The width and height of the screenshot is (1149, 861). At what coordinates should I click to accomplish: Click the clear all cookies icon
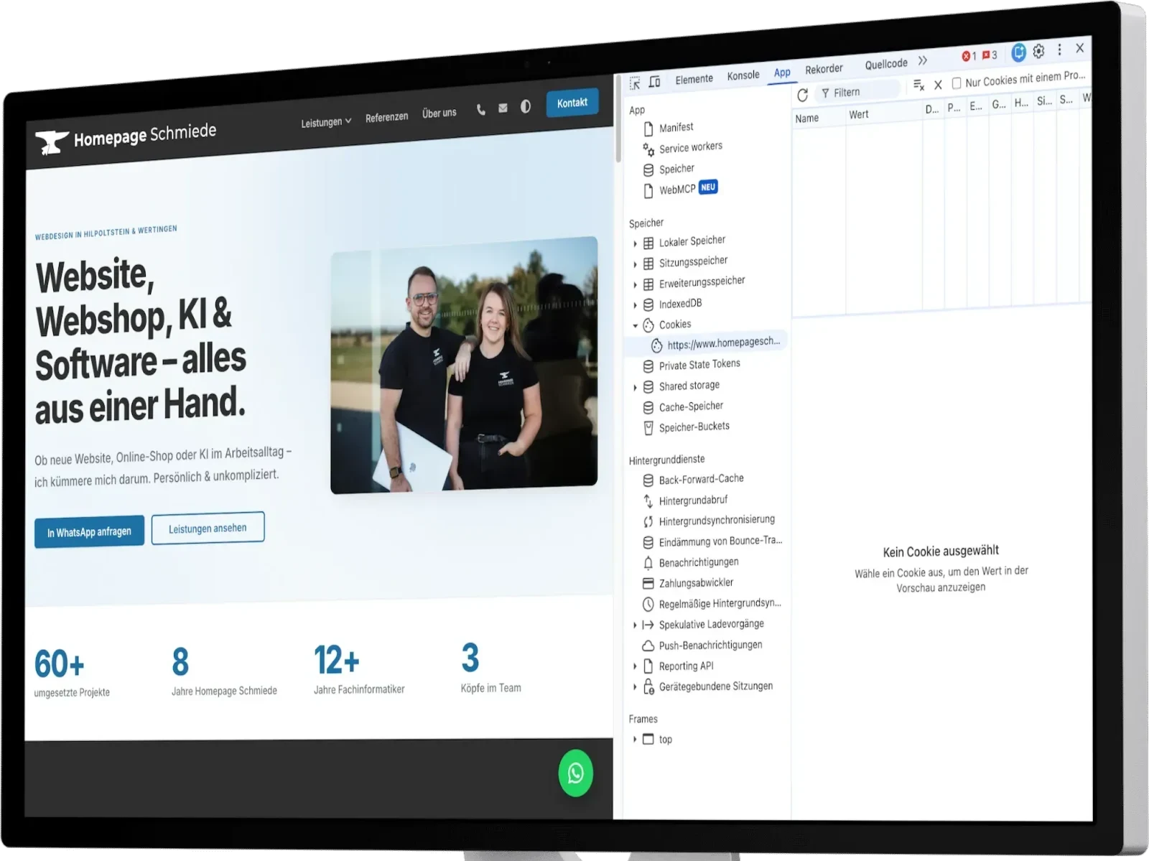[918, 85]
